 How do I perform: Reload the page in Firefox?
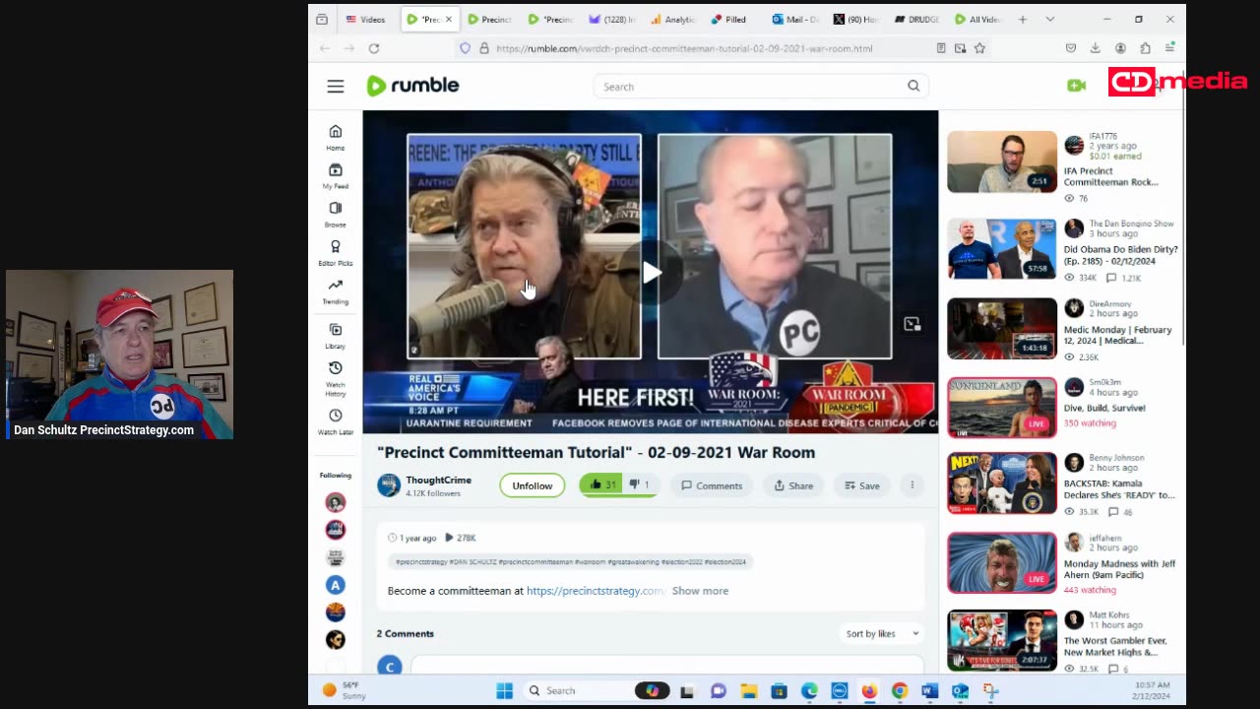374,48
